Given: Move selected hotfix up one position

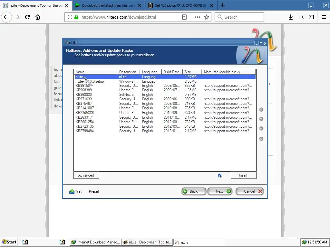Looking at the screenshot, I should (261, 119).
